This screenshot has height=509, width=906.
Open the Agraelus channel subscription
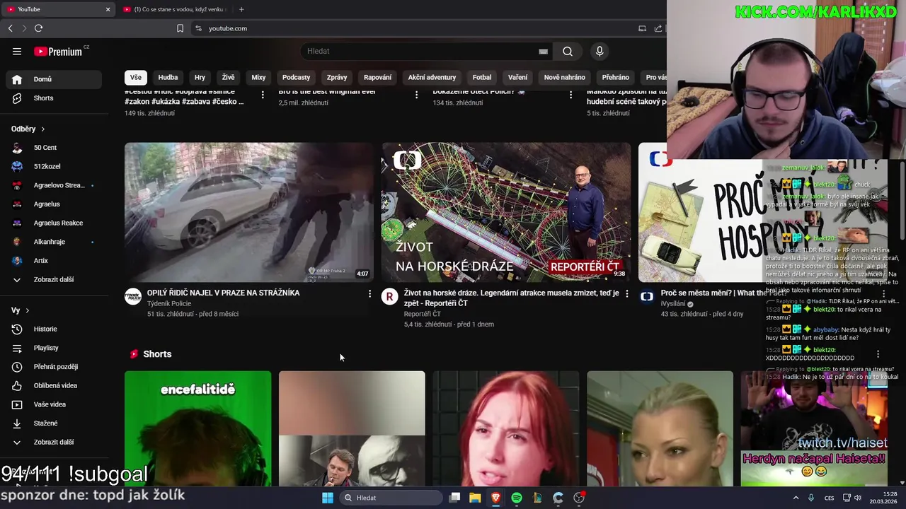pos(54,204)
